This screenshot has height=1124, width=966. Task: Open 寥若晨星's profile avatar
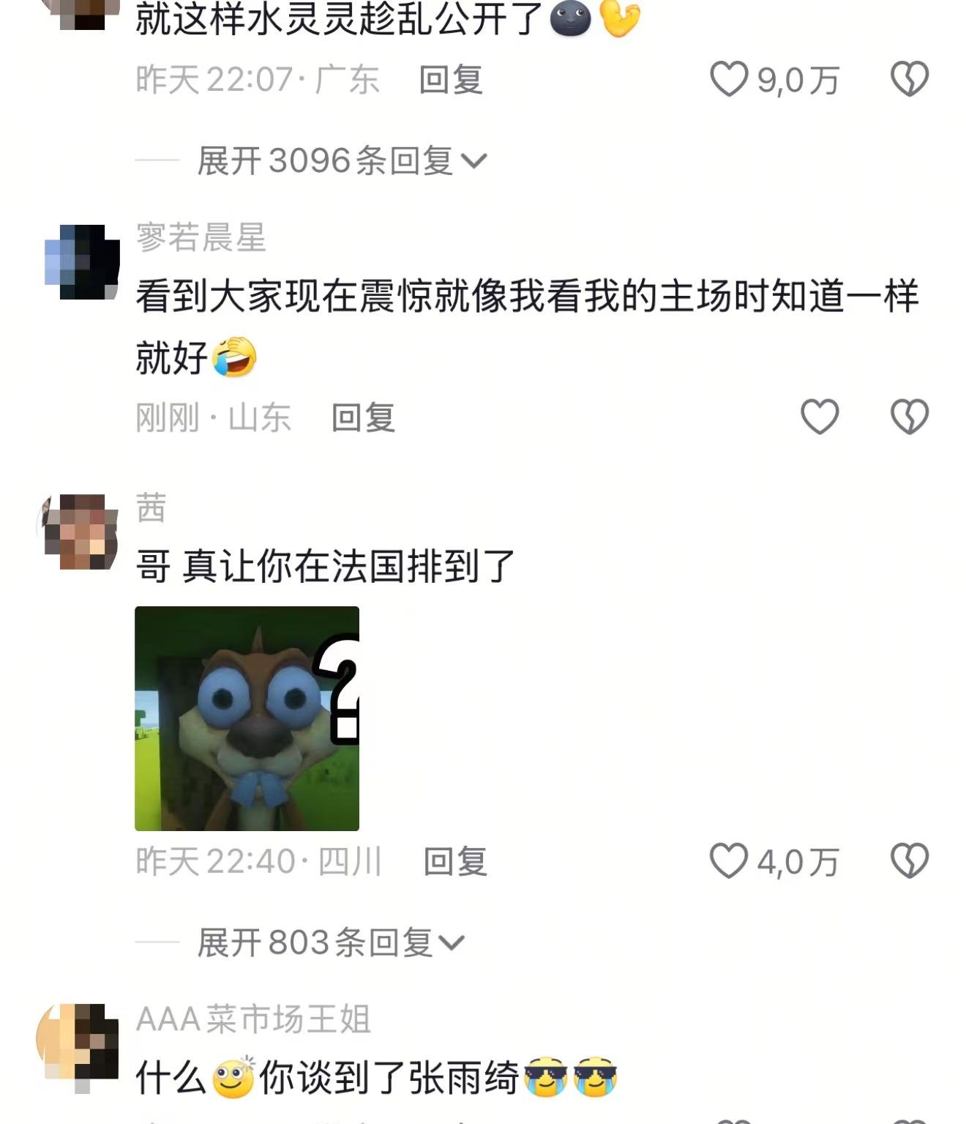[81, 261]
